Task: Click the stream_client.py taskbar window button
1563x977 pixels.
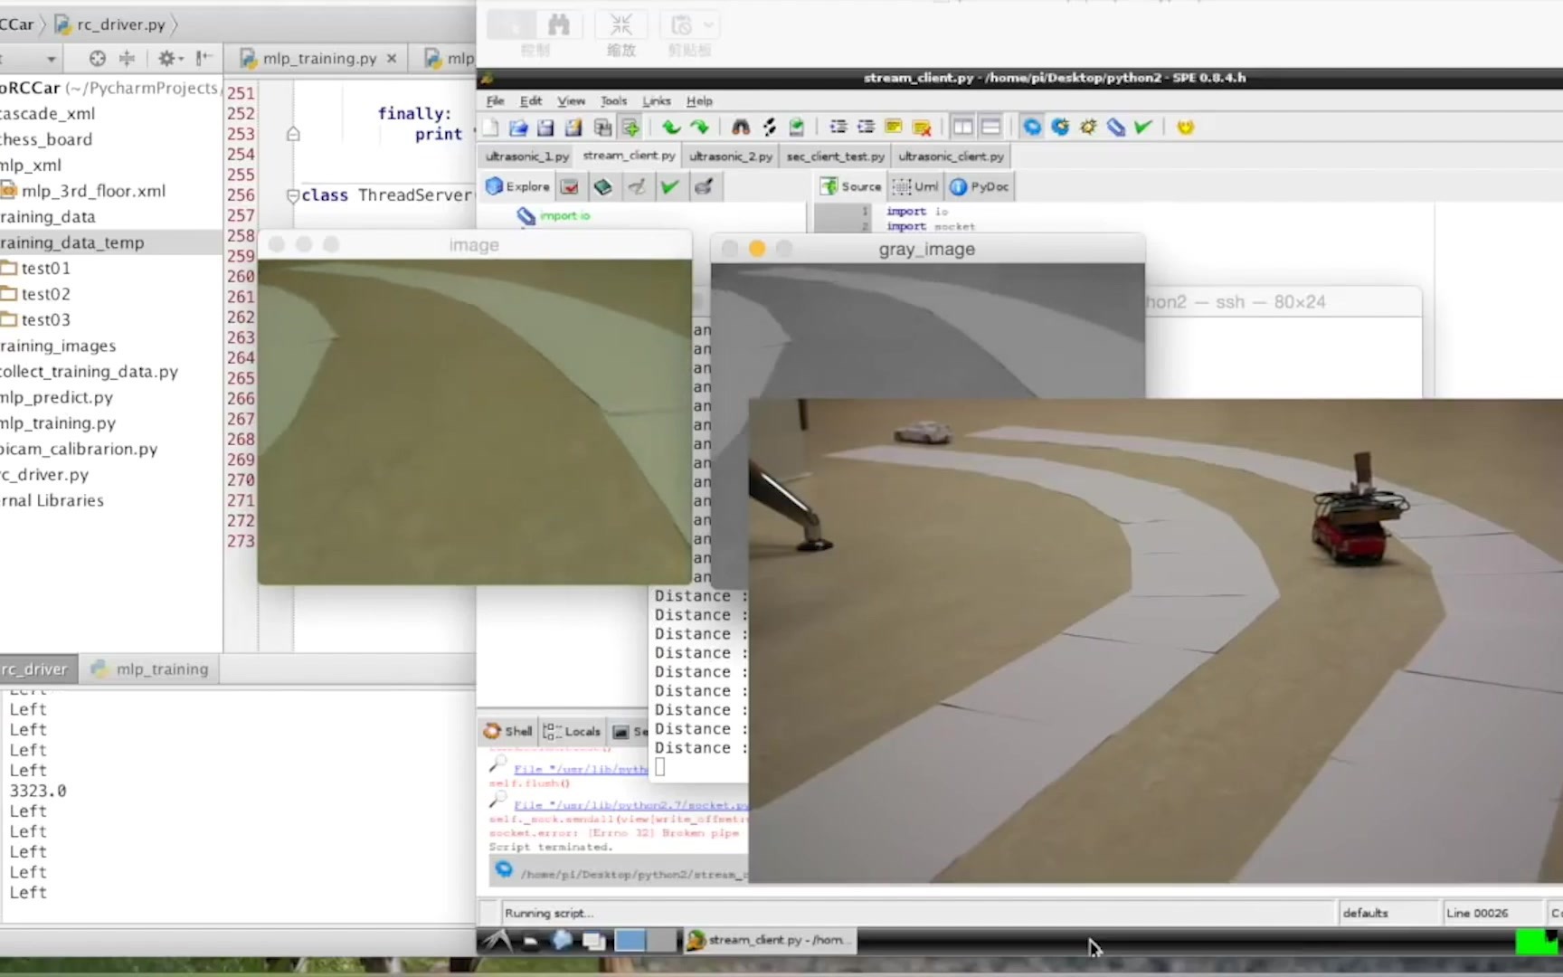Action: [768, 941]
